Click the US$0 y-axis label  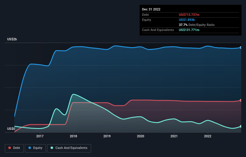click(x=11, y=129)
